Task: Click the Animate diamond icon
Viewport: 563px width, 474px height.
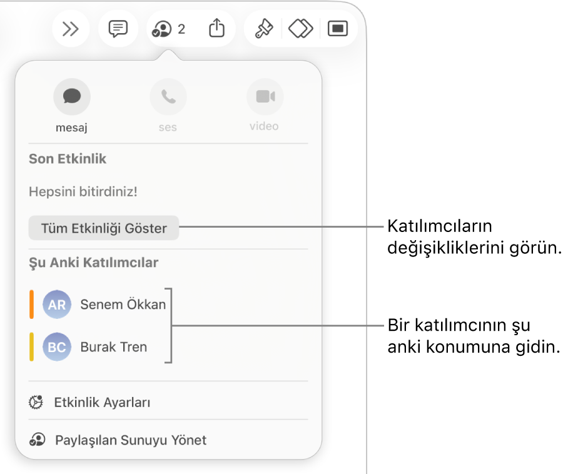Action: click(300, 29)
